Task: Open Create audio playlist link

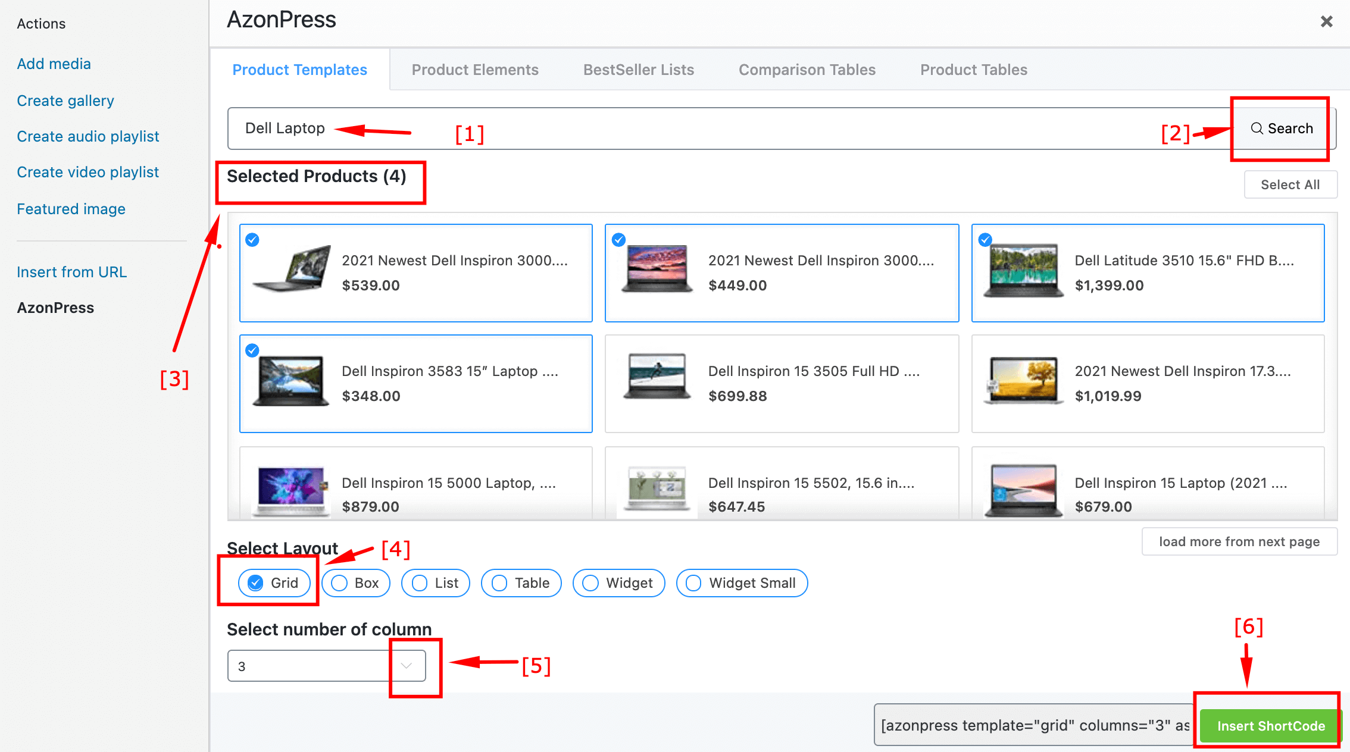Action: 88,136
